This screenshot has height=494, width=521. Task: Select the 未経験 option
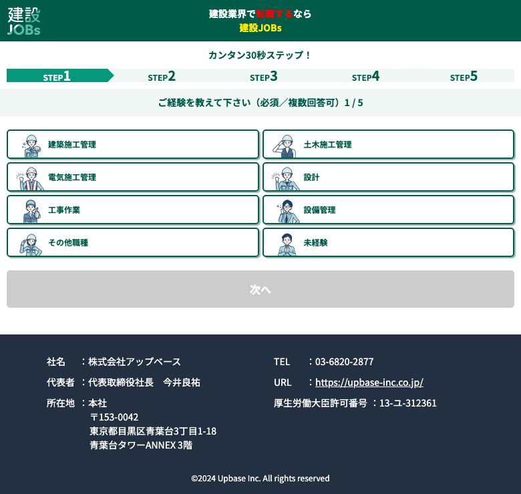[x=389, y=243]
